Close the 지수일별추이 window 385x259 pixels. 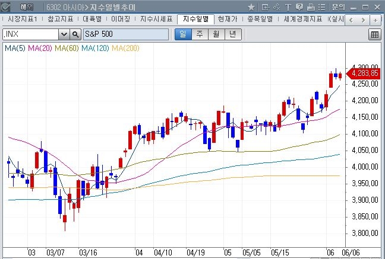click(377, 7)
